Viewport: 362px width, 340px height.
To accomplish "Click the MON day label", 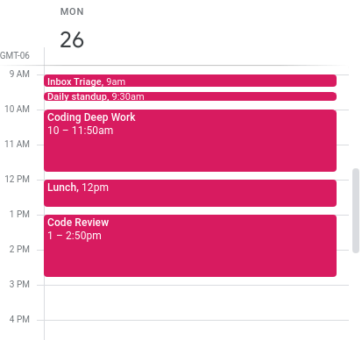I will click(x=72, y=11).
